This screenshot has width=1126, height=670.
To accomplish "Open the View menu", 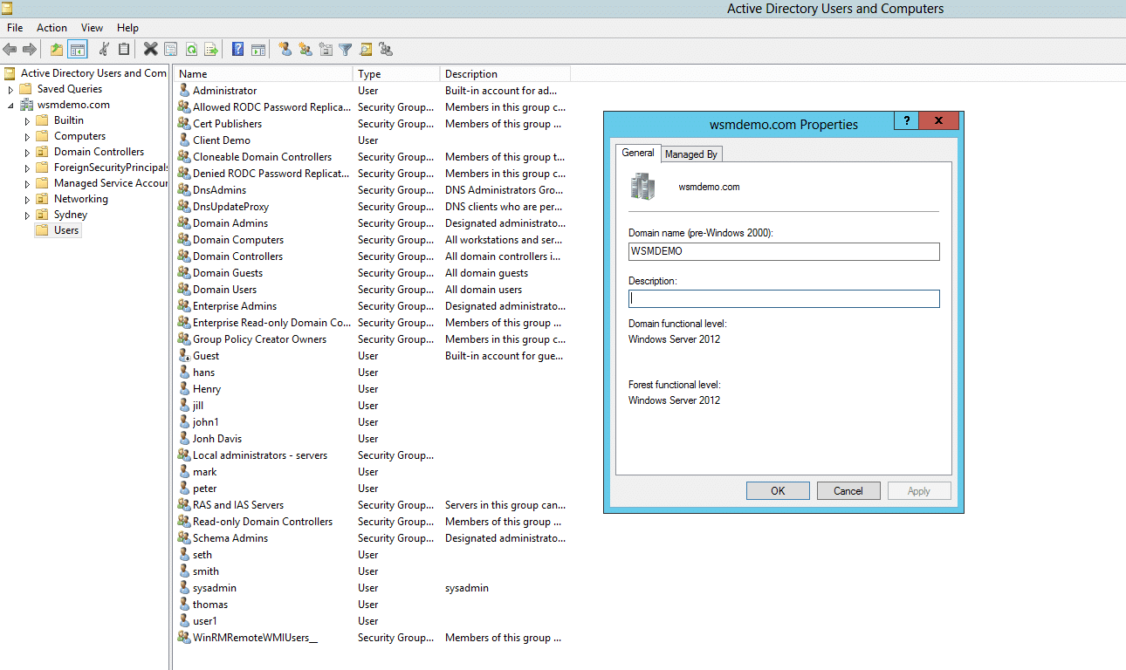I will [92, 28].
